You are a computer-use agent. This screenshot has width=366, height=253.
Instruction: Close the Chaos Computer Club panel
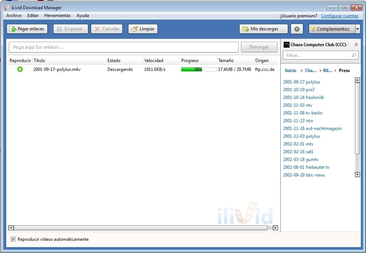coord(356,45)
